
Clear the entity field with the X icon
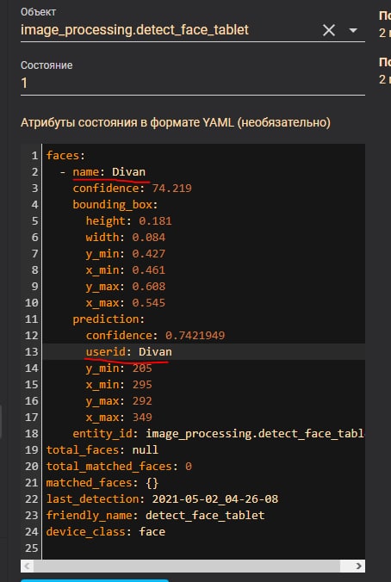(329, 30)
